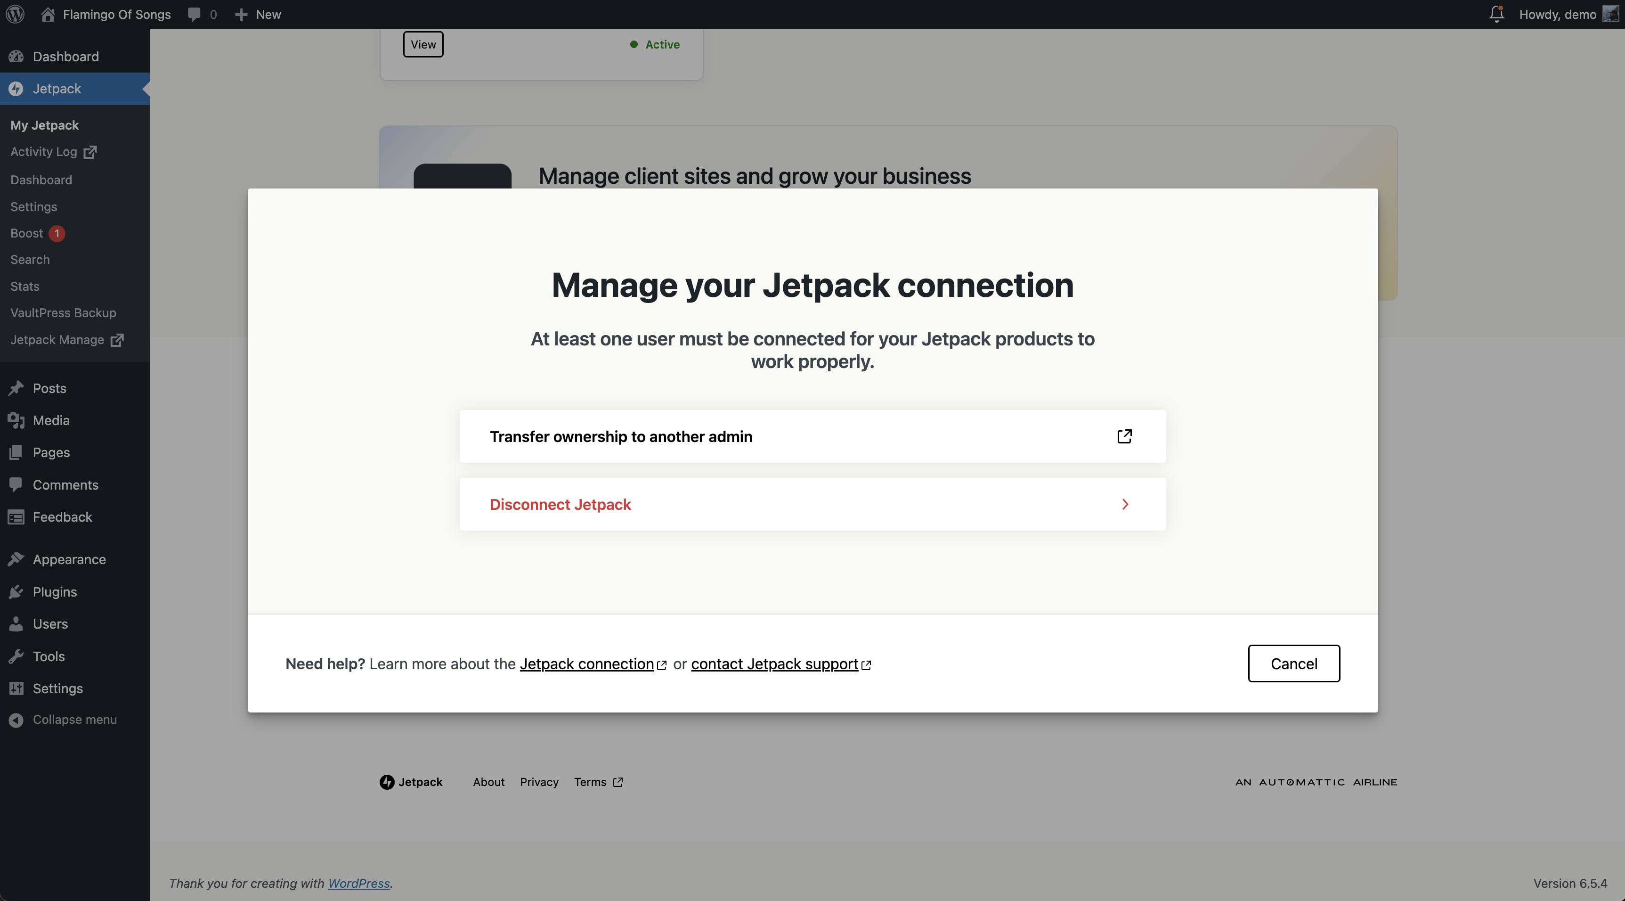Click the Plugins plug icon

click(x=16, y=592)
